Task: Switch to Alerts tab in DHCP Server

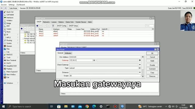Action: point(90,22)
